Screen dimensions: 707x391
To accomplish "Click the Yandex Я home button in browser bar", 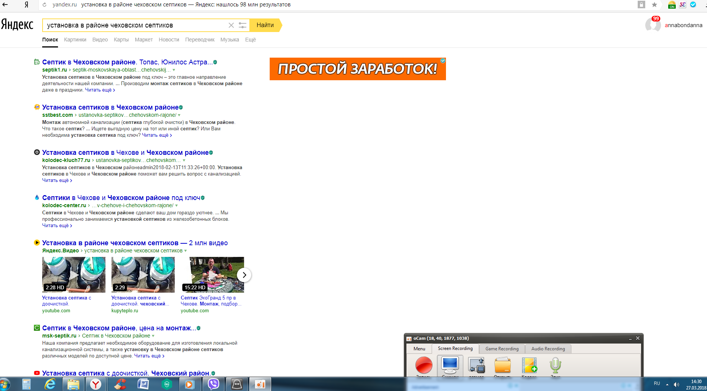I will tap(26, 5).
